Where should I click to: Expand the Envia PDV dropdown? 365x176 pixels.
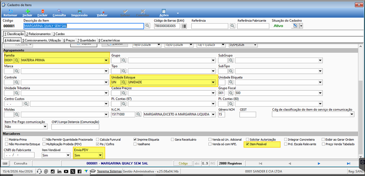(100, 155)
